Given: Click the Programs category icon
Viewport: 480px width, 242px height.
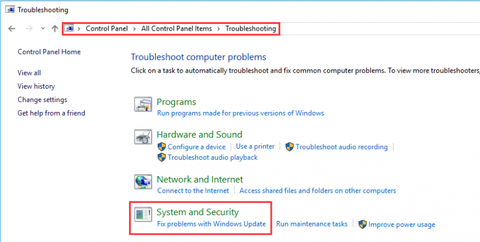Looking at the screenshot, I should (x=143, y=104).
